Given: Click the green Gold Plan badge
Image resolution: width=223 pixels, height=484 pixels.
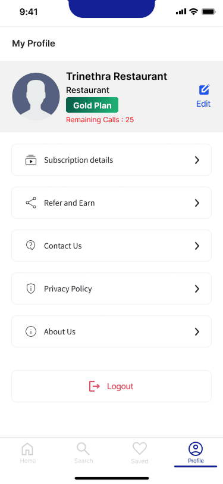Looking at the screenshot, I should click(92, 105).
